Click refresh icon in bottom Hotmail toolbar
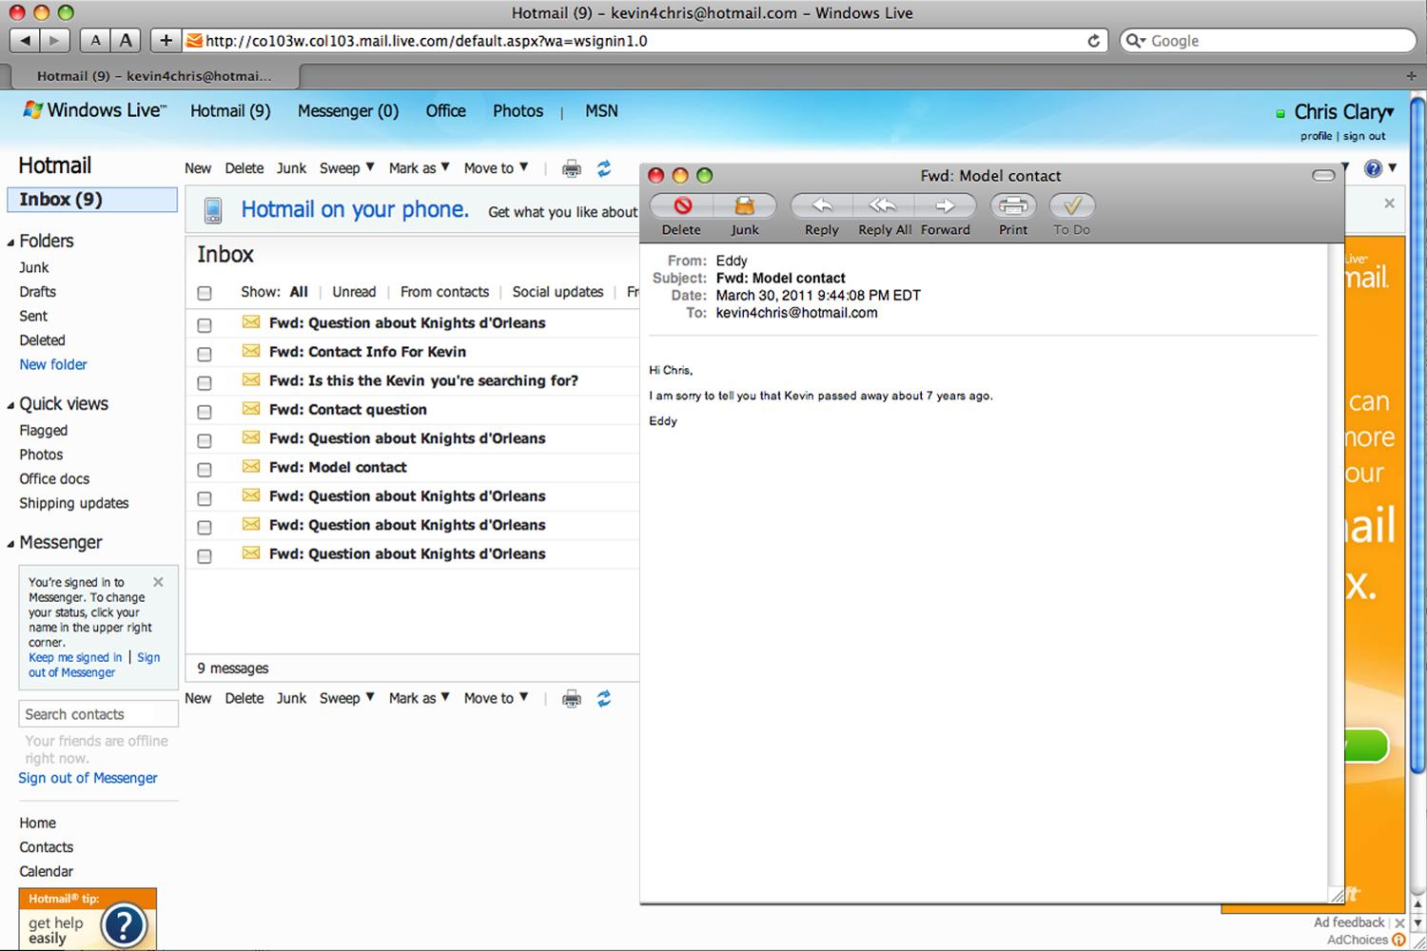Screen dimensions: 1427x951 tap(604, 699)
